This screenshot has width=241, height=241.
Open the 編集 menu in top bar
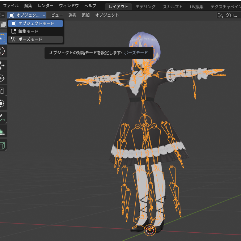click(x=28, y=6)
